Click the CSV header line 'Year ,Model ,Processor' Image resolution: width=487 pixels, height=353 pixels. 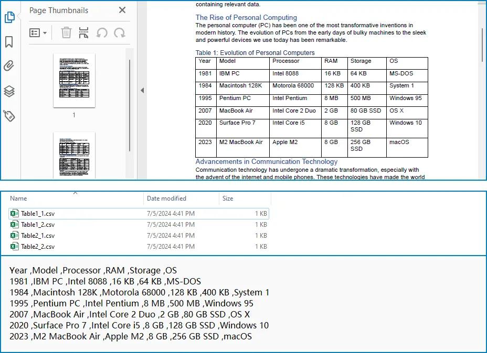coord(93,270)
